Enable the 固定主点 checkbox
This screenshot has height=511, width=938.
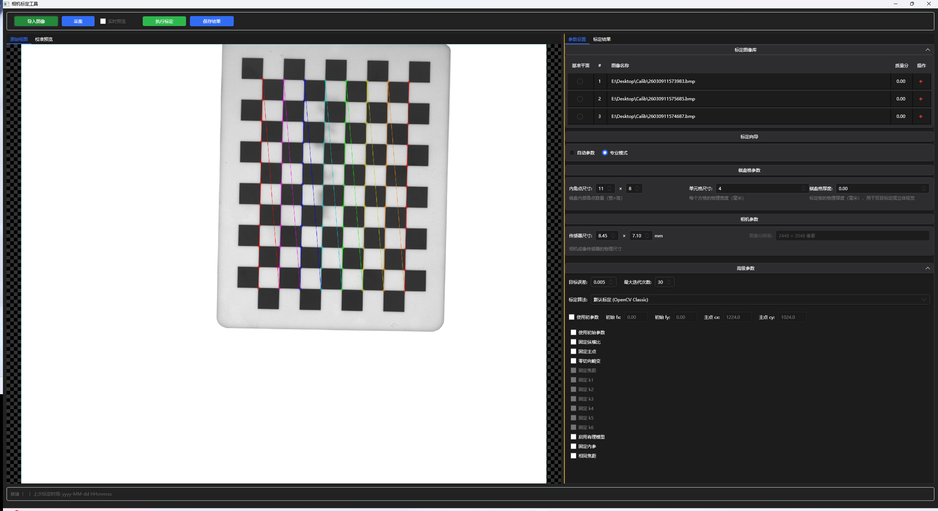(x=573, y=351)
